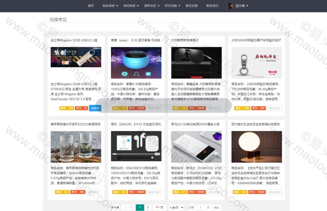
Task: Open the 青苹果玻璃水杯 product title
Action: [76, 124]
